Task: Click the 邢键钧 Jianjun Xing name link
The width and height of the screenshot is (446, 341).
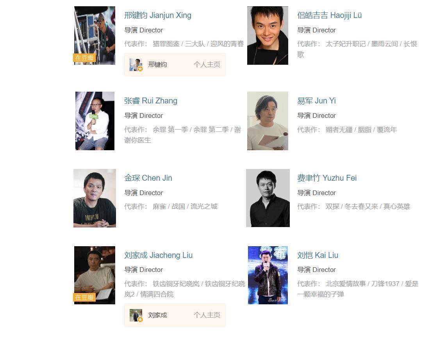Action: click(x=157, y=15)
